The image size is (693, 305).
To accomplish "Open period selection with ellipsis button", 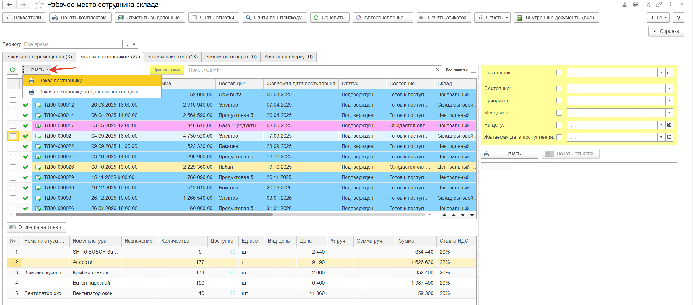I will tap(126, 44).
